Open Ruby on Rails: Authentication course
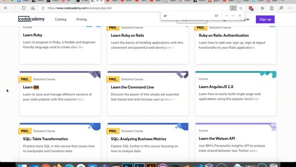 point(224,35)
